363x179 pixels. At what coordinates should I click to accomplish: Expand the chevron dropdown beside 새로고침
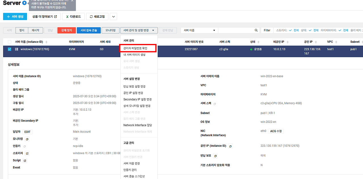pos(113,16)
